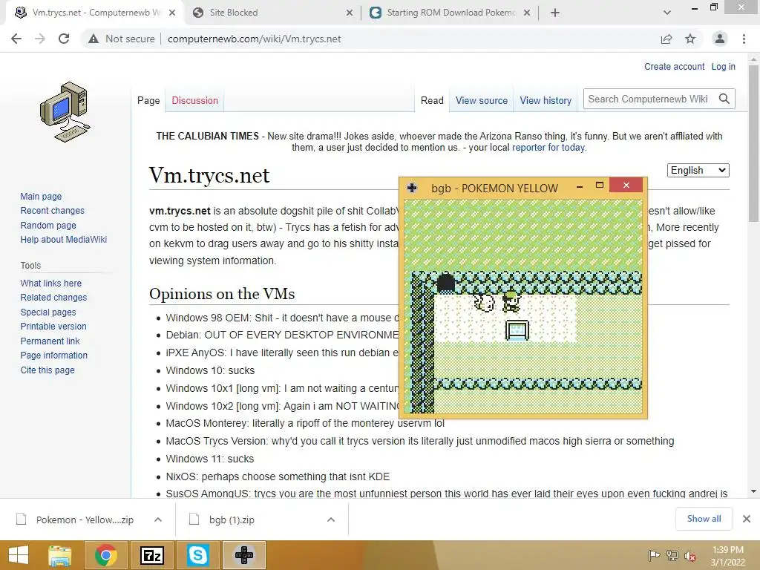The image size is (760, 570).
Task: Open Skype from the taskbar
Action: pos(197,555)
